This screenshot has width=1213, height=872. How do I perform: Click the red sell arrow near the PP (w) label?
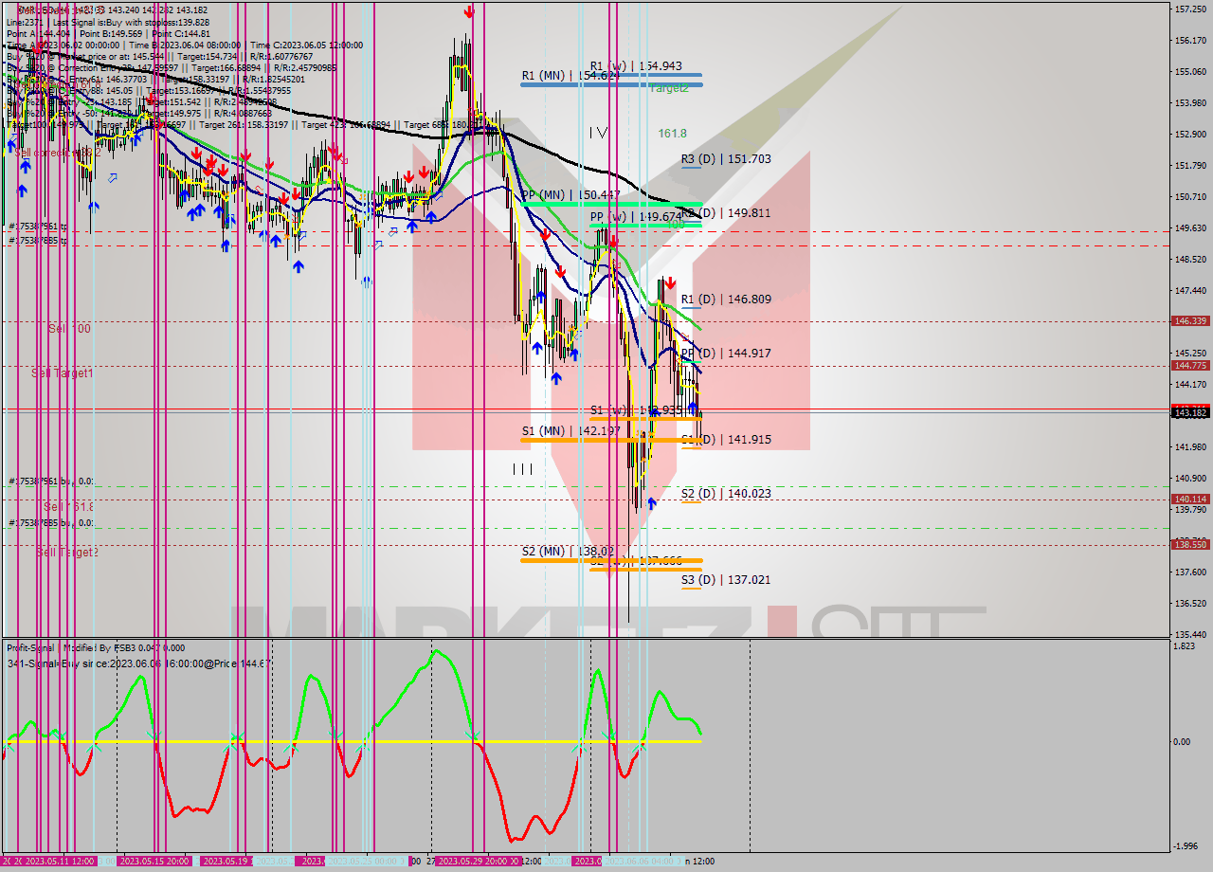click(613, 240)
